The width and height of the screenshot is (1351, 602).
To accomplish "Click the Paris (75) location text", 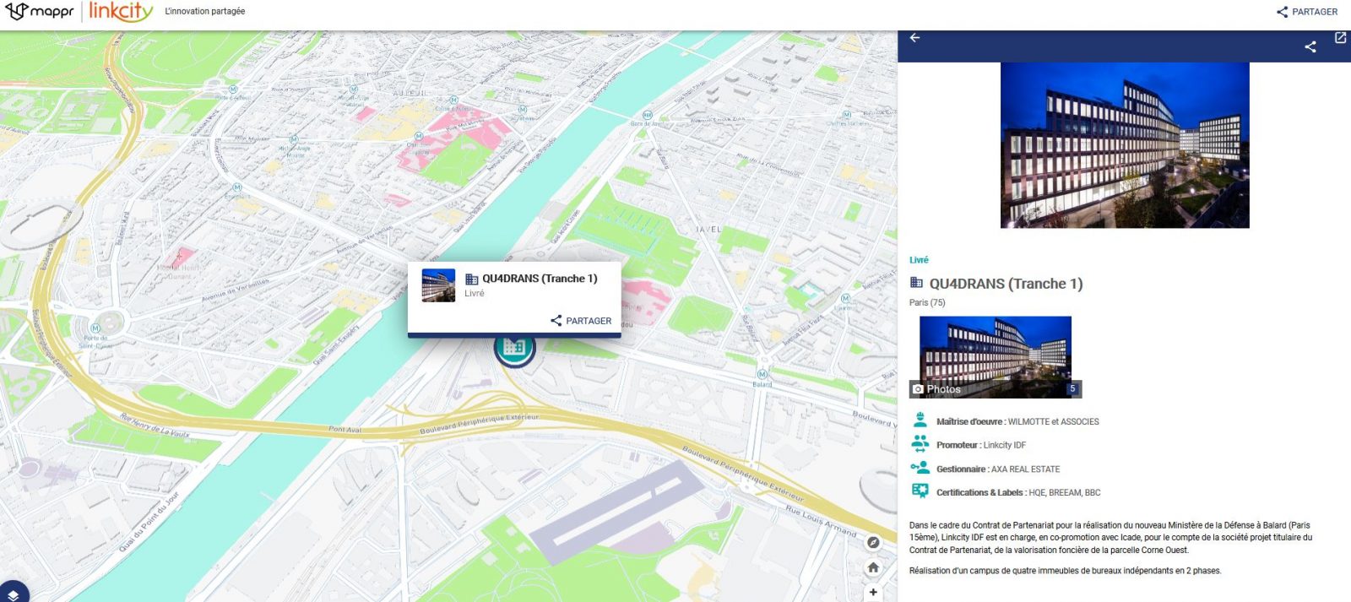I will pyautogui.click(x=927, y=302).
